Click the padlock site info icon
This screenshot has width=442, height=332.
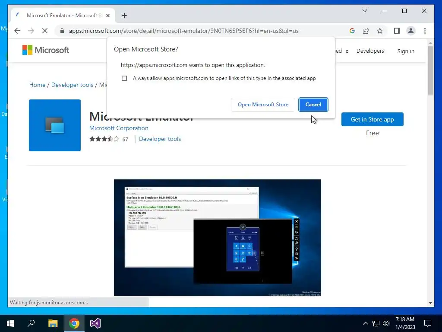62,31
